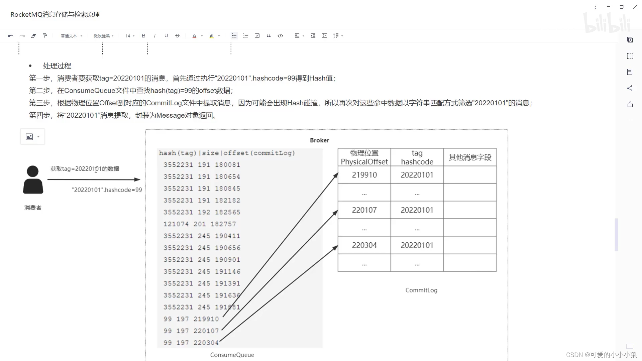Open the first right sidebar panel icon

point(630,40)
